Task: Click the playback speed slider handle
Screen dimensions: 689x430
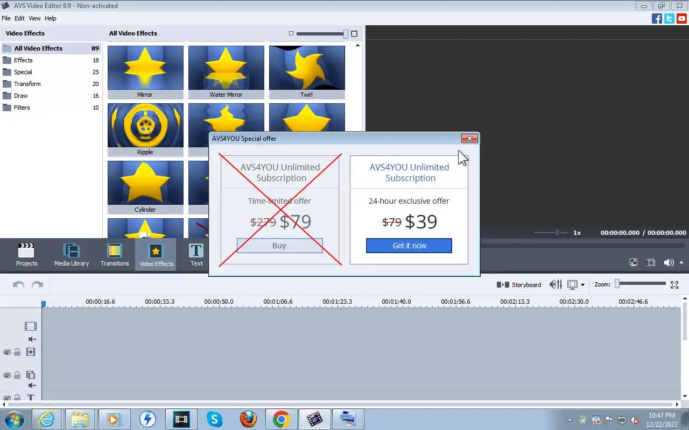Action: pyautogui.click(x=558, y=233)
